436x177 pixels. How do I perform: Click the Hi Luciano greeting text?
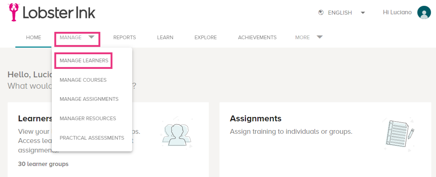[x=397, y=12]
